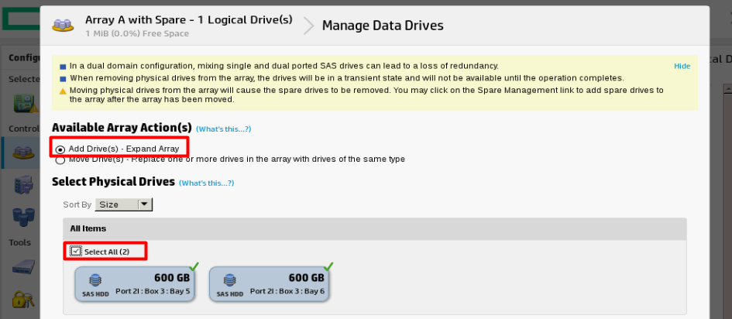
Task: Click the SAS HDD icon on Bay 5 drive
Action: point(96,281)
